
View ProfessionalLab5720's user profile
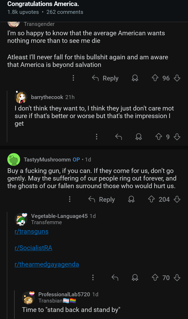[64, 294]
